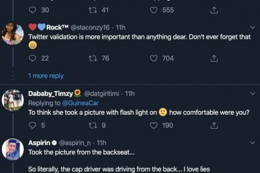
Task: View Aspirin's profile picture
Action: [12, 149]
